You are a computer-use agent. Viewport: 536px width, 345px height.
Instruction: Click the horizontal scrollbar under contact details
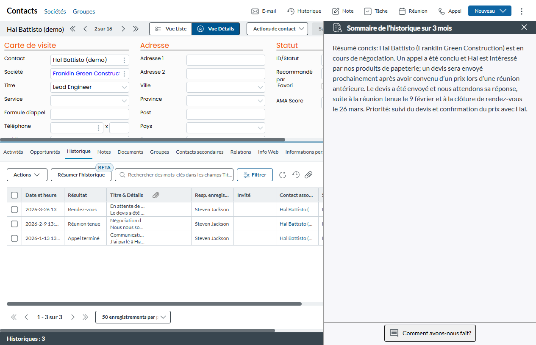[x=142, y=139]
